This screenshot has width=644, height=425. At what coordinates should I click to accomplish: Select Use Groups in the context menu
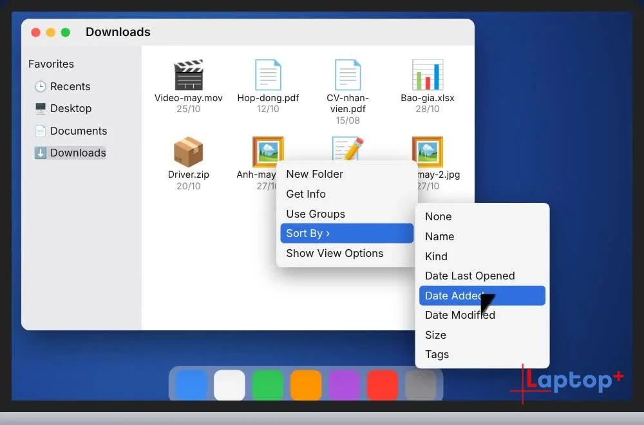347,214
